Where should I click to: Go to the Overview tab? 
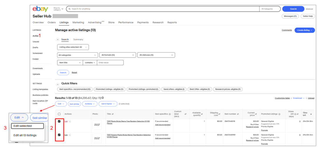tap(38, 22)
